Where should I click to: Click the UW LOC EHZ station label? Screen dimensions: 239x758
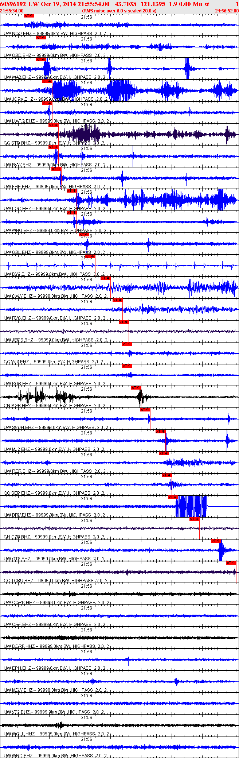tap(17, 209)
